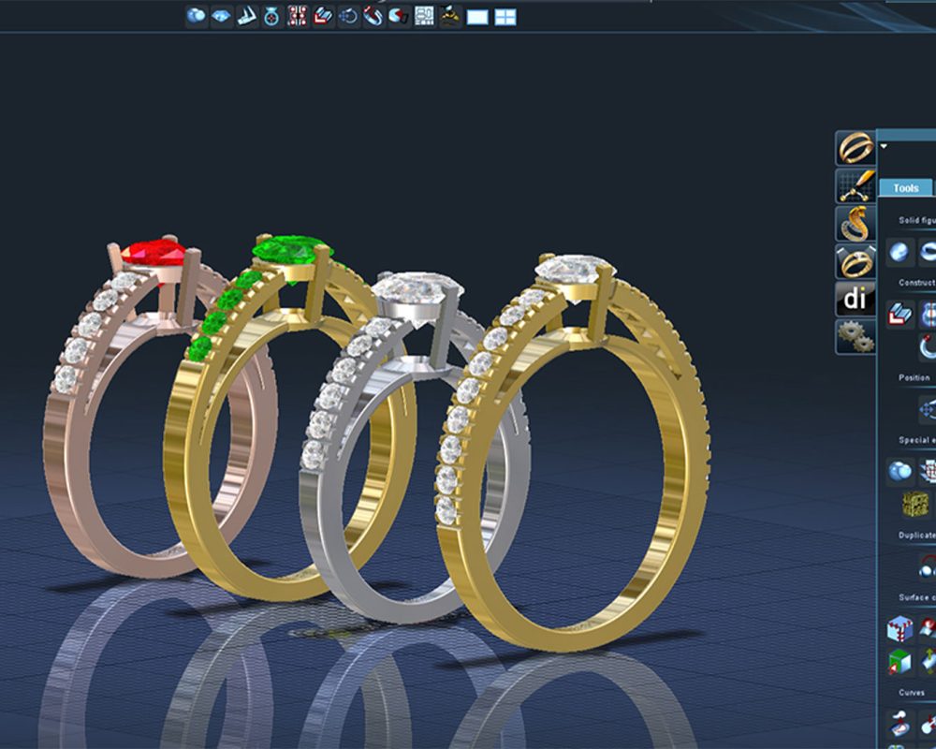Select the gem/diamond tool in the top toolbar
Image resolution: width=936 pixels, height=749 pixels.
click(x=220, y=15)
